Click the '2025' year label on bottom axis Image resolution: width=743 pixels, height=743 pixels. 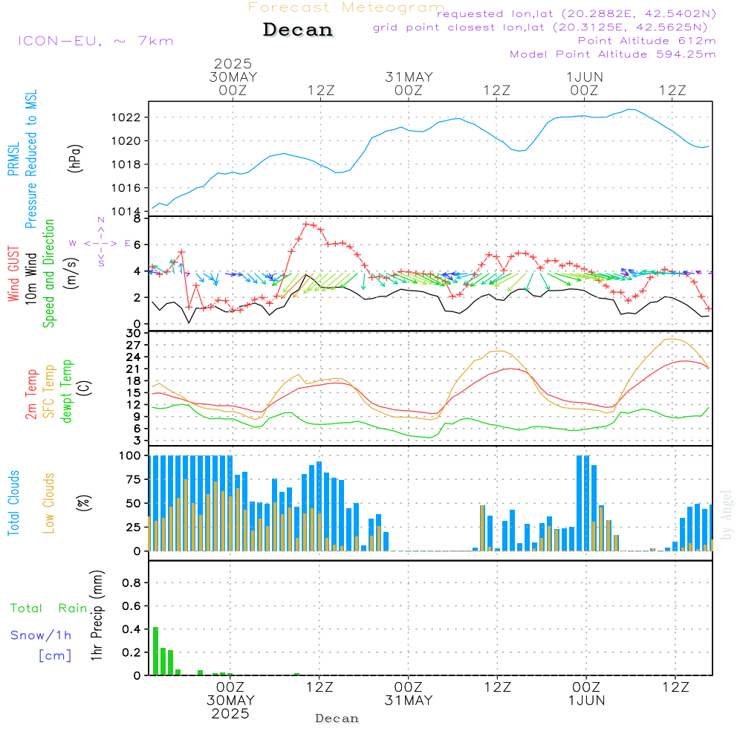(230, 713)
